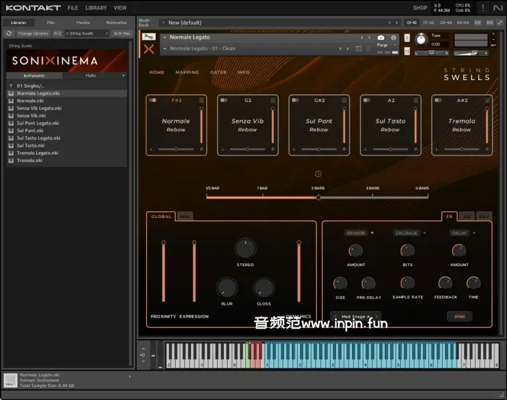This screenshot has width=507, height=400.
Task: Click the Manage Libraries button
Action: (33, 33)
